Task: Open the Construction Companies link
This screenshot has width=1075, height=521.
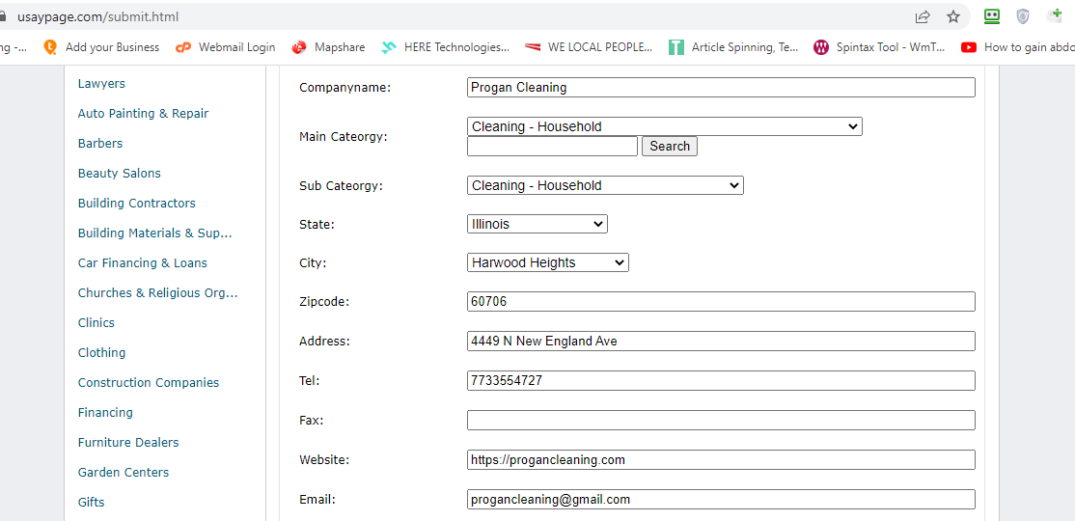Action: pos(149,382)
